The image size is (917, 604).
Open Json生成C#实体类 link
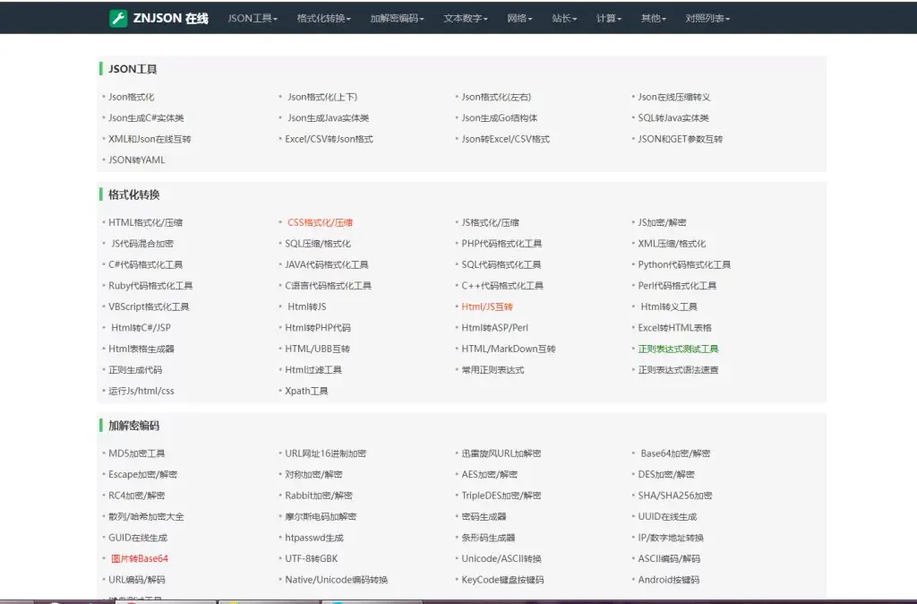146,118
